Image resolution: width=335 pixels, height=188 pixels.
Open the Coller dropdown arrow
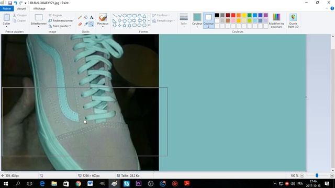(6, 27)
